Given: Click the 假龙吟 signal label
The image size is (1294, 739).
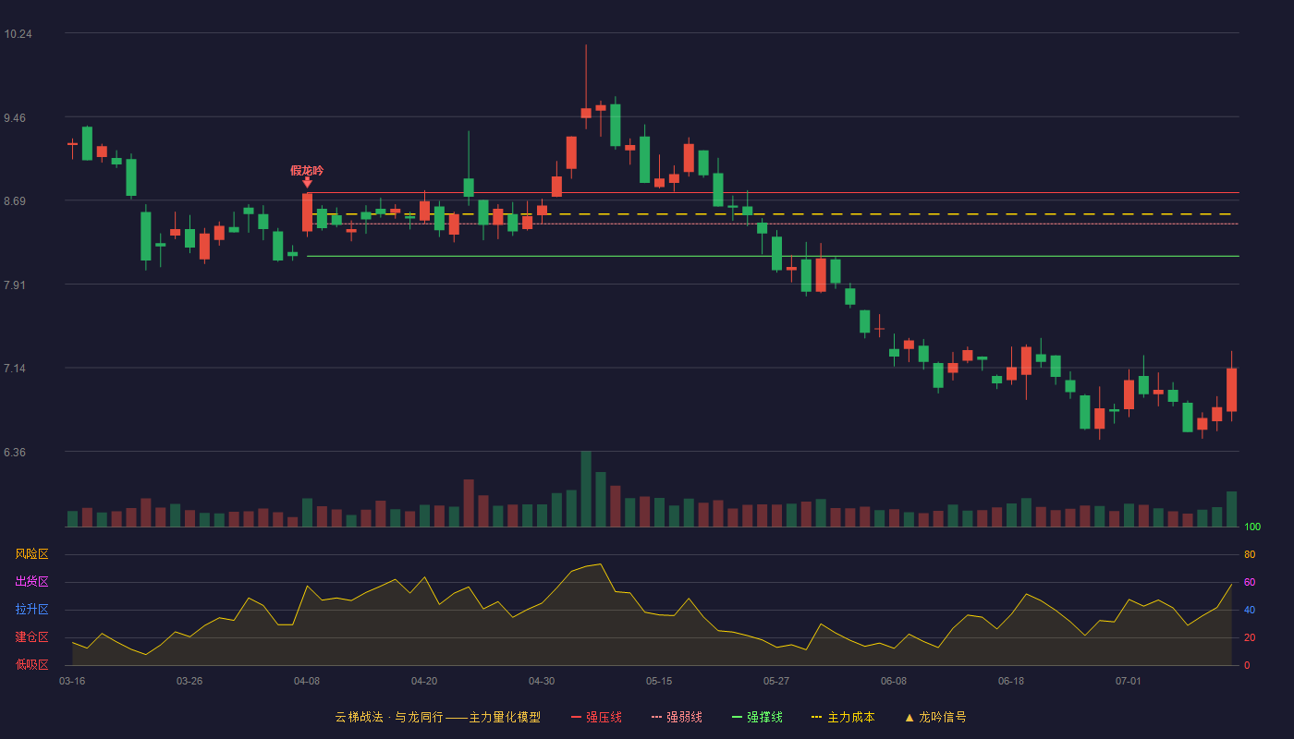Looking at the screenshot, I should [x=307, y=170].
